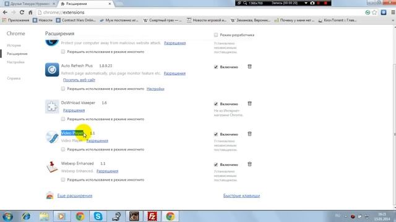The width and height of the screenshot is (396, 222).
Task: Open the Windows Start button
Action: (7, 216)
